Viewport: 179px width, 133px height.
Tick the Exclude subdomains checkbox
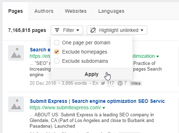tap(57, 61)
